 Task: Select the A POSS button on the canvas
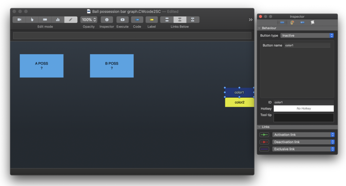point(42,66)
